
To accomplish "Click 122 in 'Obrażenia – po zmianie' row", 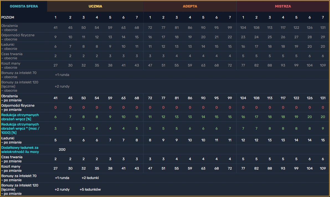I will pyautogui.click(x=296, y=98).
